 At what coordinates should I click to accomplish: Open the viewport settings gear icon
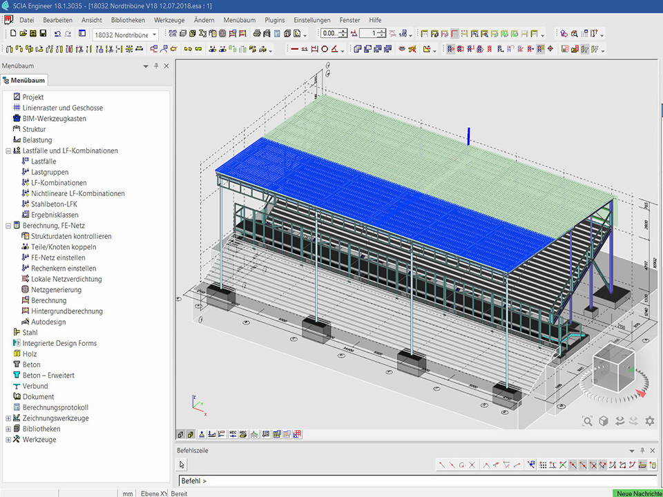pyautogui.click(x=649, y=420)
